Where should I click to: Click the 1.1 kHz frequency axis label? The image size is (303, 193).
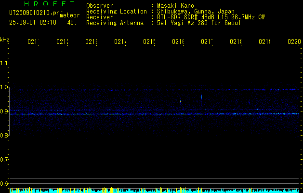pos(4,63)
